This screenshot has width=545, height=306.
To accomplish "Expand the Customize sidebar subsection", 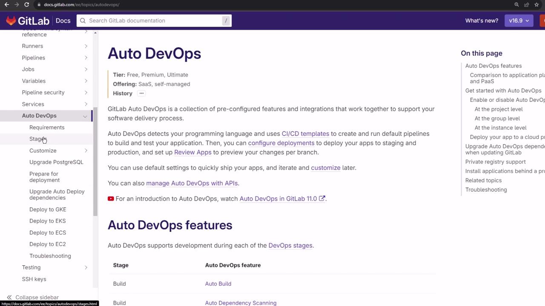I will tap(86, 150).
